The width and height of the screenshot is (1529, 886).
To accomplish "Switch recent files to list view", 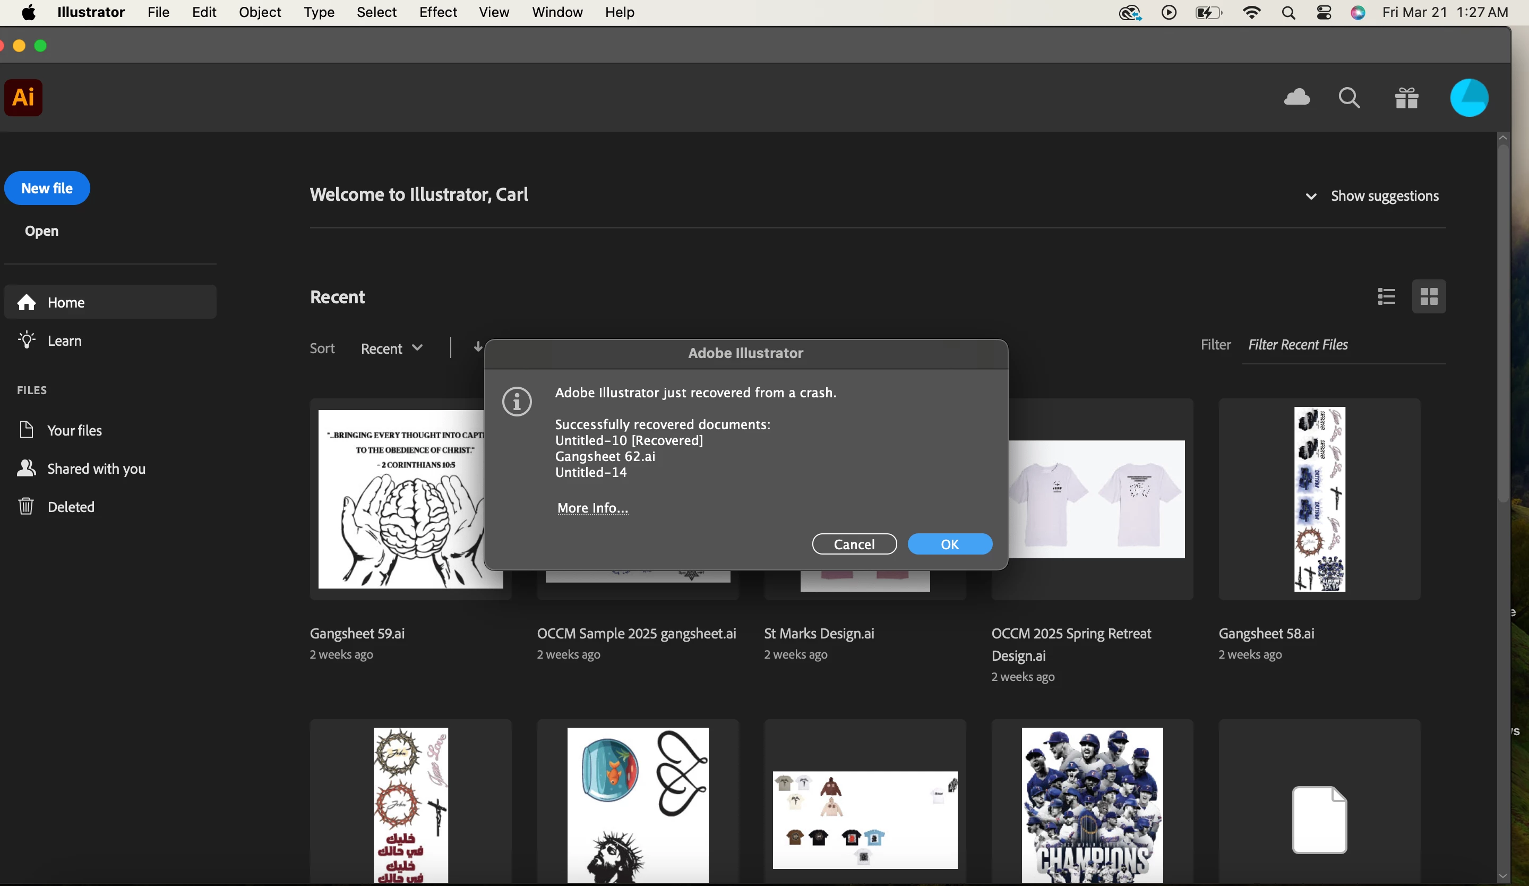I will tap(1386, 297).
